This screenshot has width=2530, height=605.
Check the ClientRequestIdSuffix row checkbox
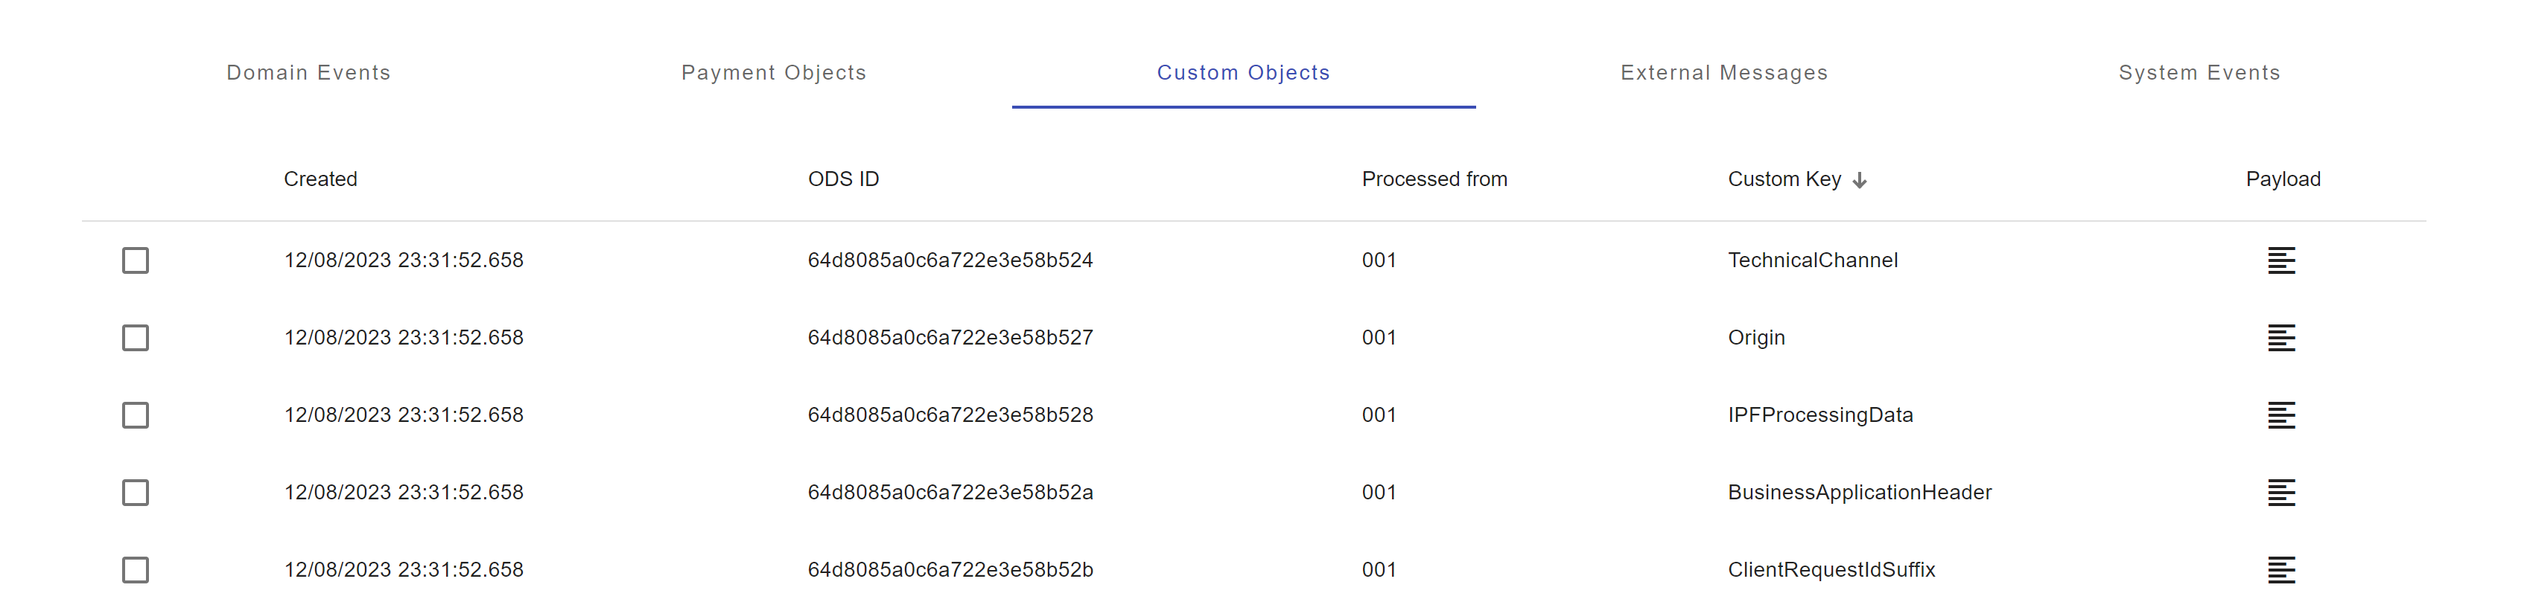[136, 569]
